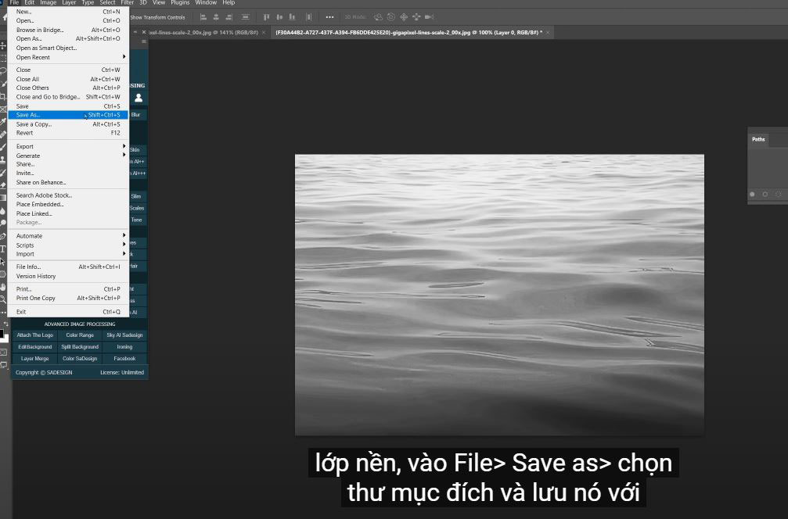
Task: Select the 3D slide mode icon
Action: coord(416,17)
